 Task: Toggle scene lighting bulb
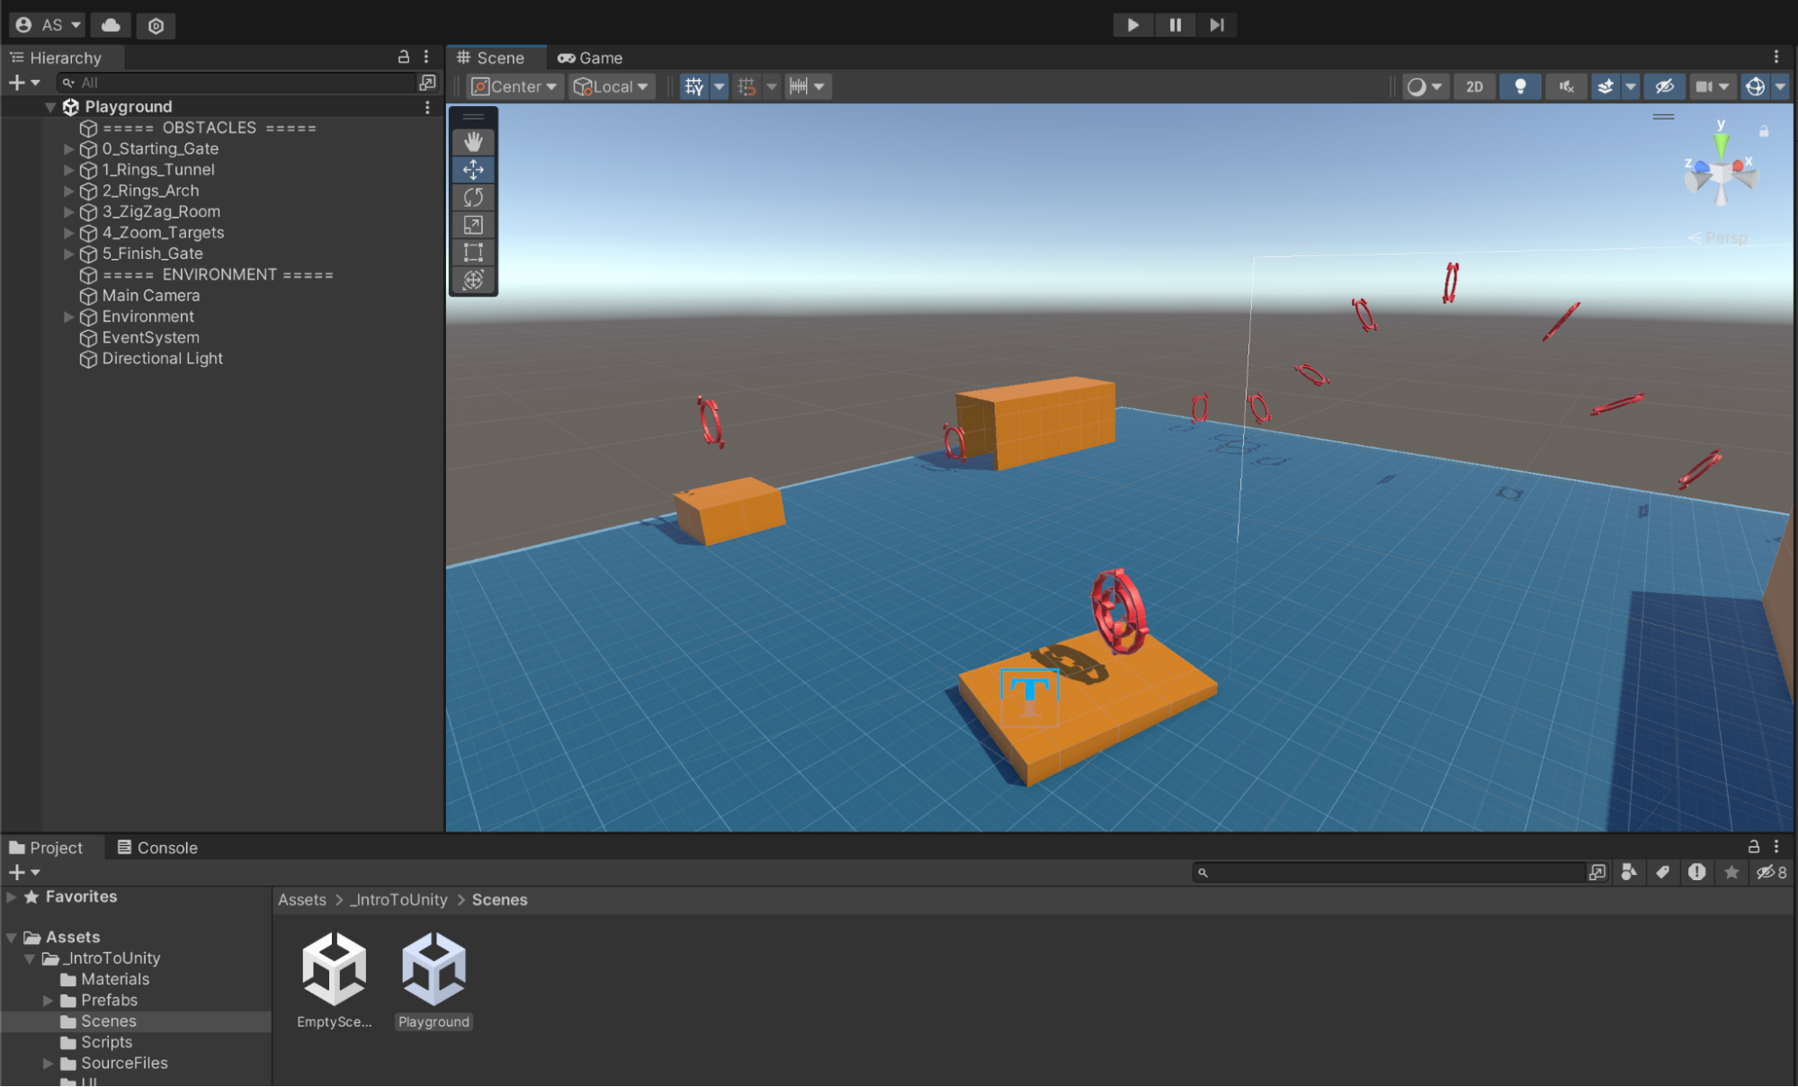(1519, 86)
